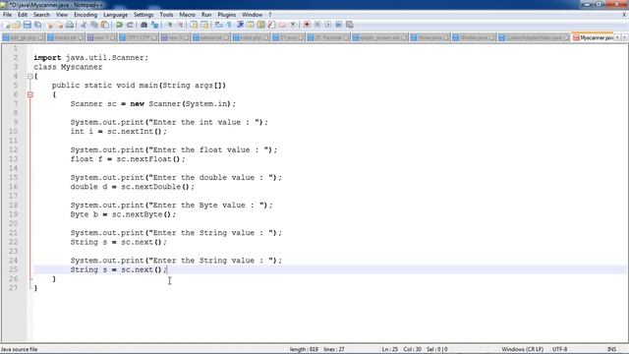Open the Run menu
The height and width of the screenshot is (354, 629).
coord(206,15)
